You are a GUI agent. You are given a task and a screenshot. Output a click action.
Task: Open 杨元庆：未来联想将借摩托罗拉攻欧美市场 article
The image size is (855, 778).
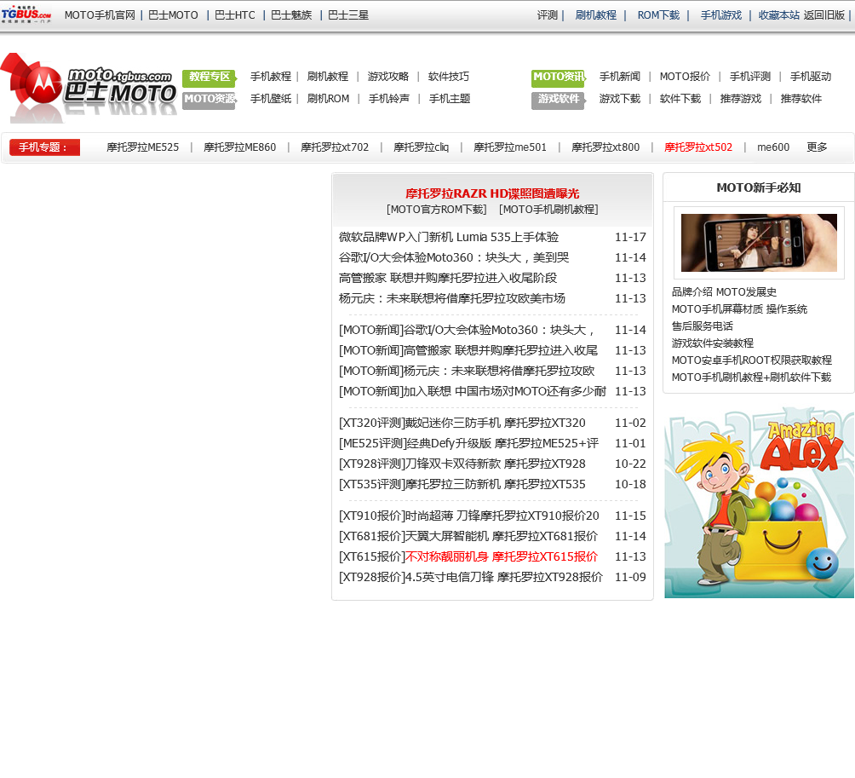pos(452,298)
